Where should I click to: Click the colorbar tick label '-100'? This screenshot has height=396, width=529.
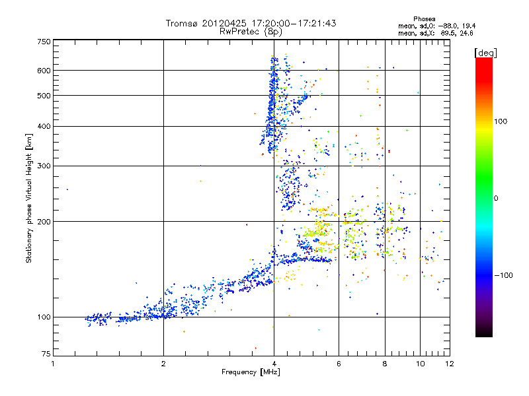pyautogui.click(x=503, y=275)
